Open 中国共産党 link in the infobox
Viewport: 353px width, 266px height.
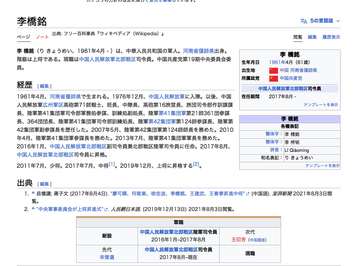[x=291, y=78]
